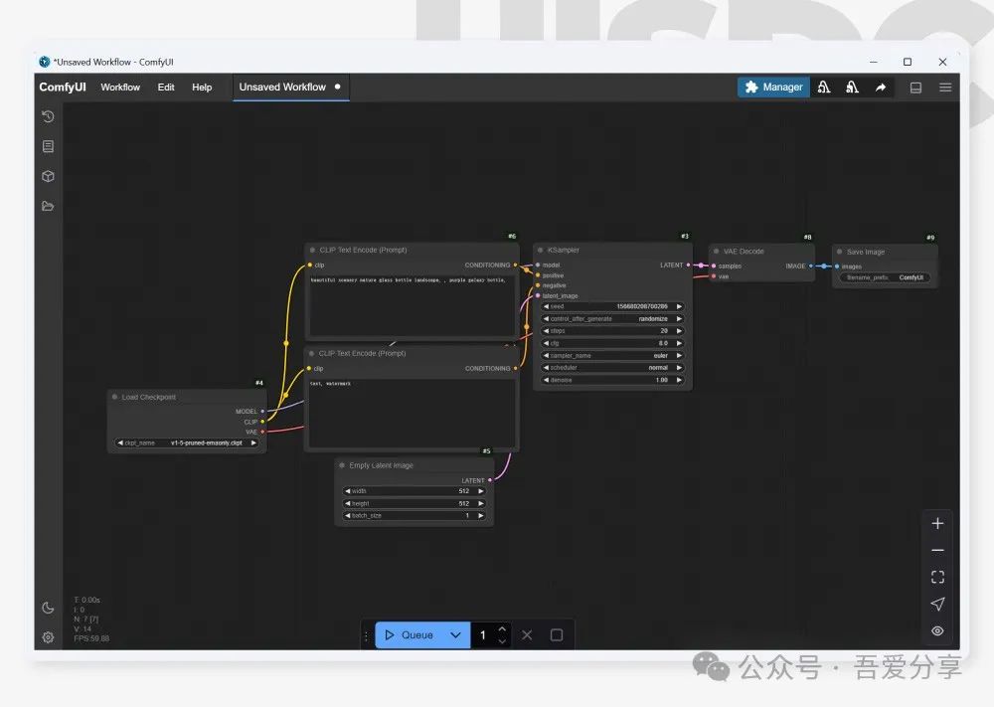This screenshot has height=707, width=994.
Task: Change scheduler normal dropdown
Action: coord(612,367)
